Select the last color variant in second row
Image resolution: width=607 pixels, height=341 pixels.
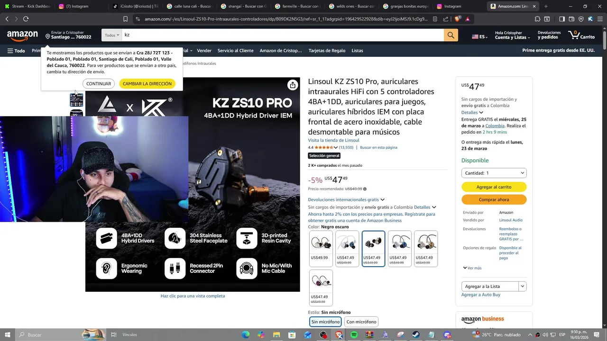pyautogui.click(x=321, y=287)
